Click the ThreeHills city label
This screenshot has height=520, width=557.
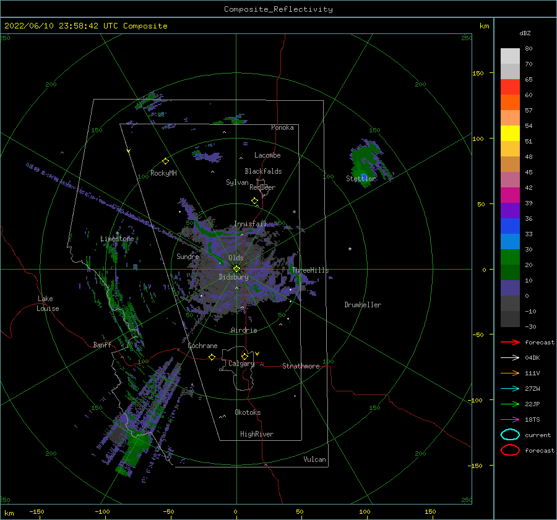coord(311,270)
